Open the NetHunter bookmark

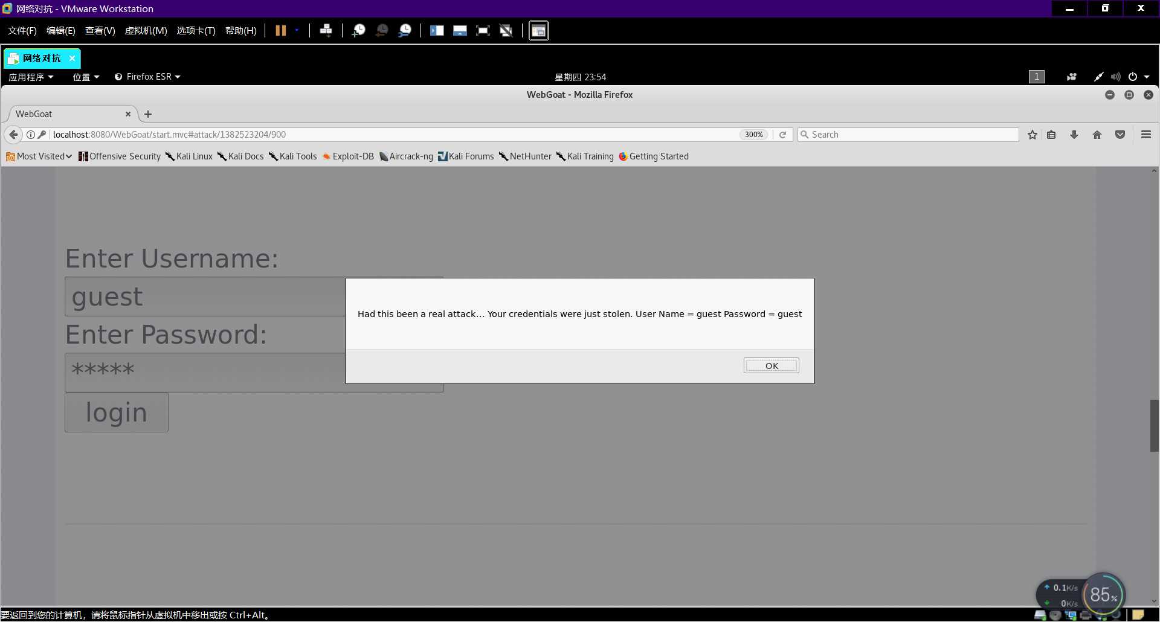[x=525, y=156]
